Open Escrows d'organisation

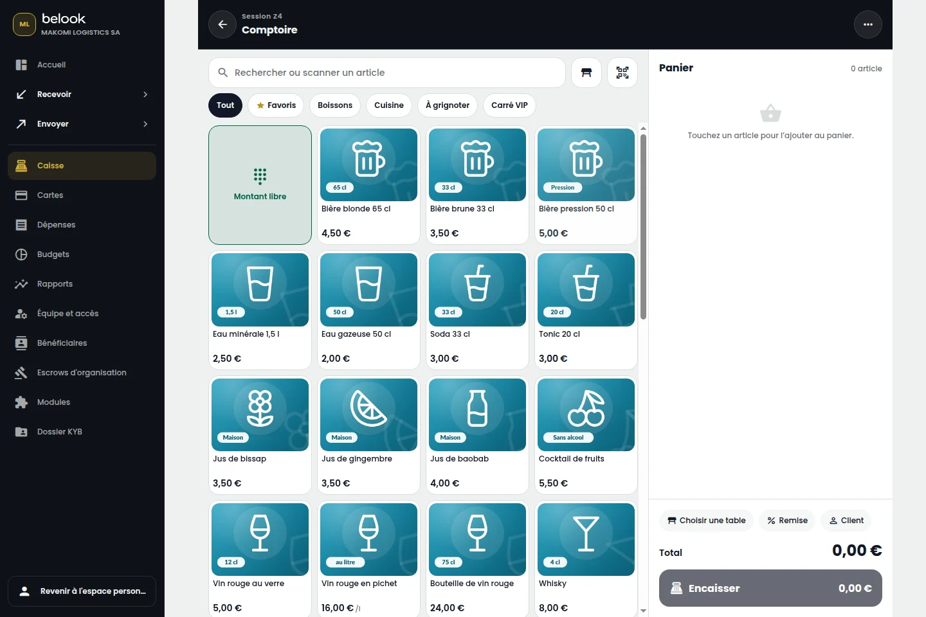(82, 373)
